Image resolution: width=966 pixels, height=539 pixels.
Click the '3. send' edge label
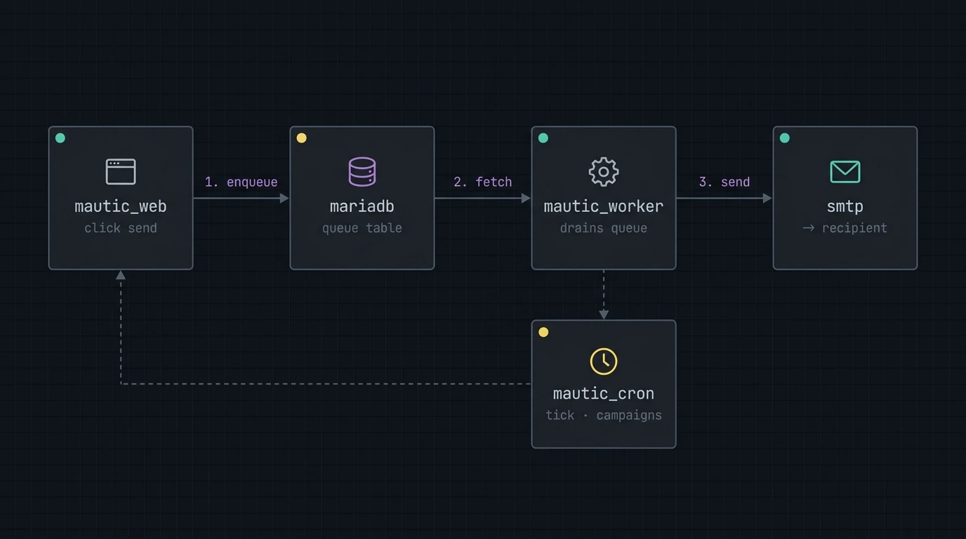pos(724,182)
